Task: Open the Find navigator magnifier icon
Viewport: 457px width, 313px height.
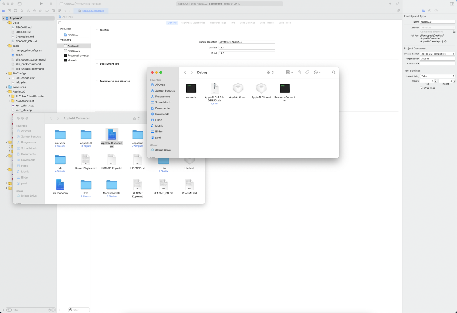Action: [x=22, y=11]
